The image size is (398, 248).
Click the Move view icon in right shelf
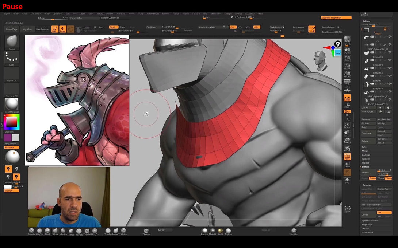tap(347, 133)
